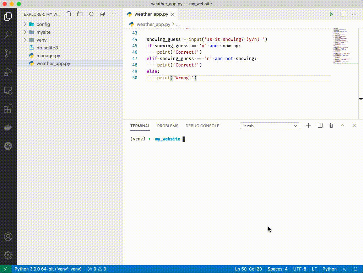This screenshot has height=273, width=363.
Task: Select the Python 3.9.0 interpreter in status bar
Action: (48, 269)
